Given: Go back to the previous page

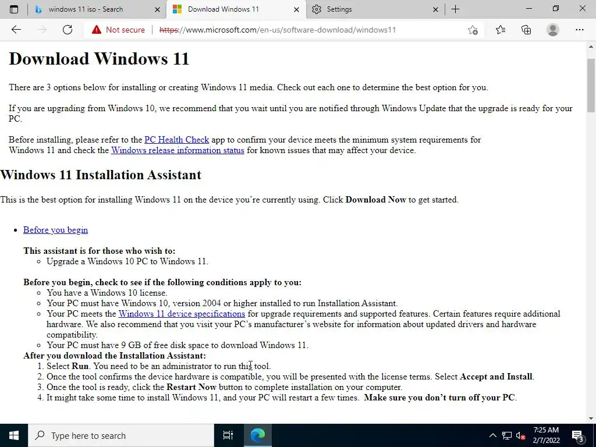Looking at the screenshot, I should 16,30.
